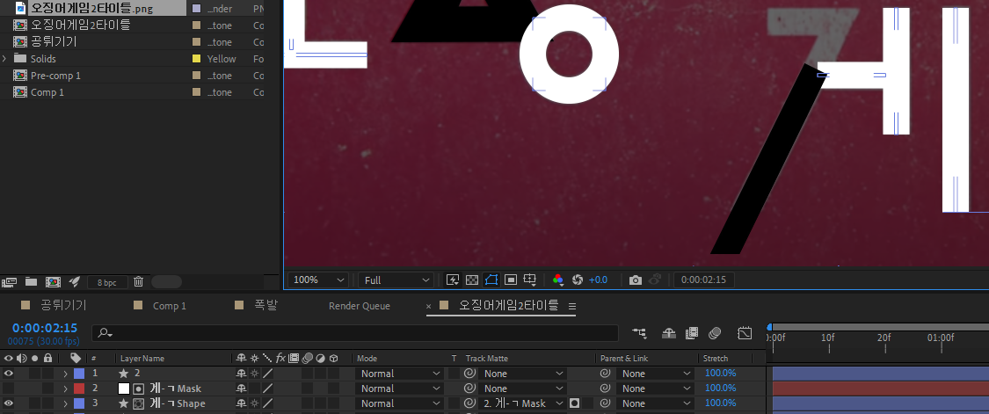Expand the Solids folder in Project panel
989x414 pixels.
tap(4, 59)
